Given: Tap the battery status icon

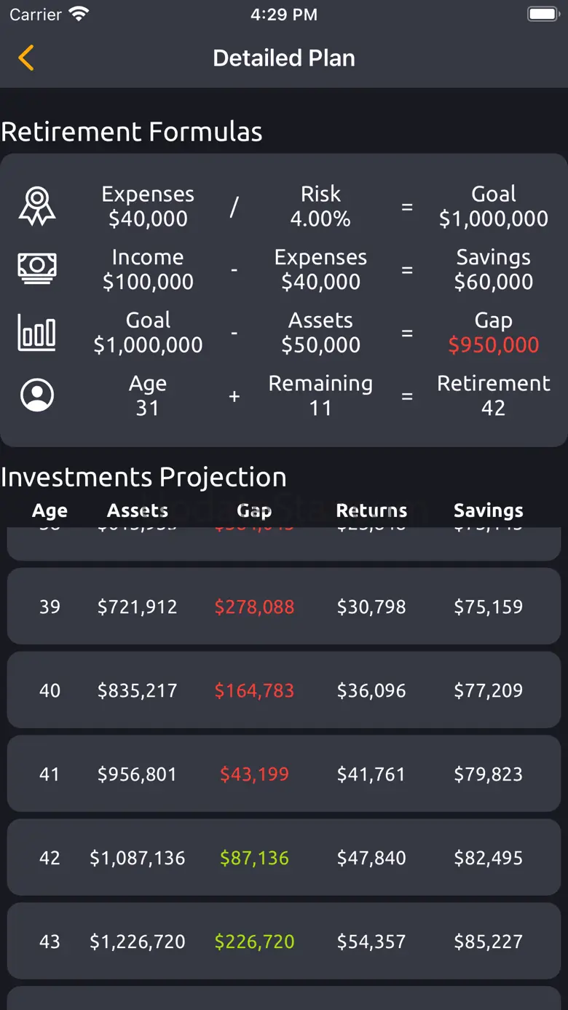Looking at the screenshot, I should pyautogui.click(x=543, y=14).
